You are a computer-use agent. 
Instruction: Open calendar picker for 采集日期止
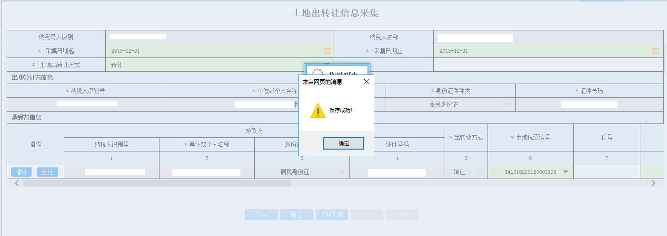tap(655, 51)
